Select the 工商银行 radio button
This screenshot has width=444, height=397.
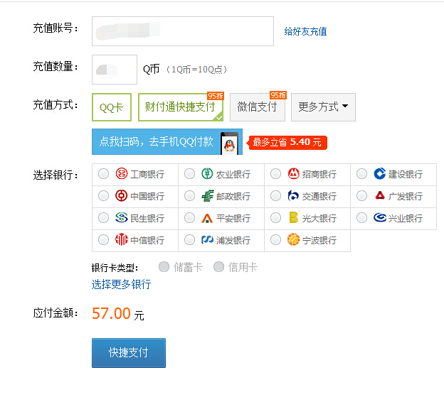pos(103,173)
